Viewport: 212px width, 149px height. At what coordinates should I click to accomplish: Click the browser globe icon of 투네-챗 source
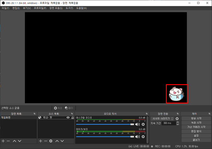pyautogui.click(x=40, y=118)
